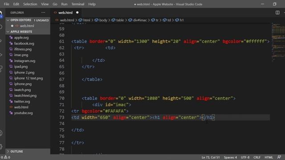Click the Ln 73, Col 51 status indicator
The image size is (285, 160).
tap(211, 157)
